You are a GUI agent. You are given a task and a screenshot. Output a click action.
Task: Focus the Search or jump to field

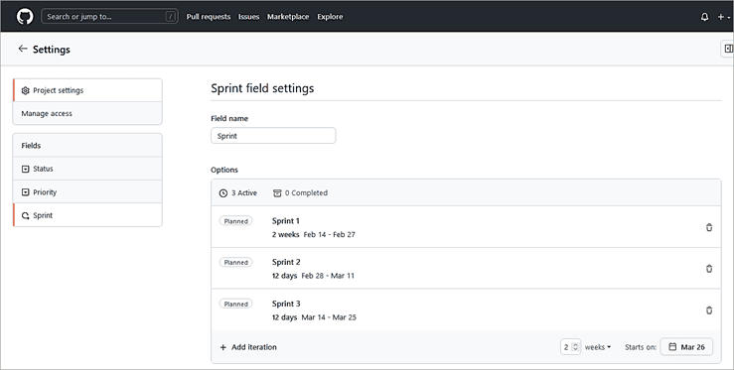click(x=109, y=17)
